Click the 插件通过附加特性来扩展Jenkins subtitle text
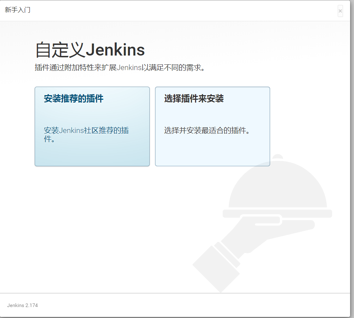 [120, 68]
